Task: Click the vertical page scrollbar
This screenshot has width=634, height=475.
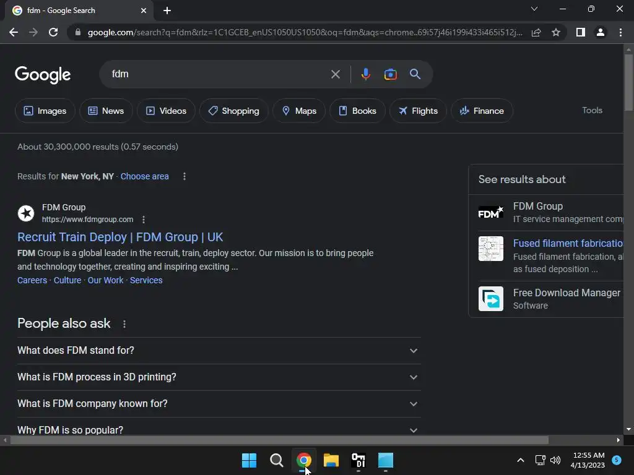Action: tap(628, 82)
